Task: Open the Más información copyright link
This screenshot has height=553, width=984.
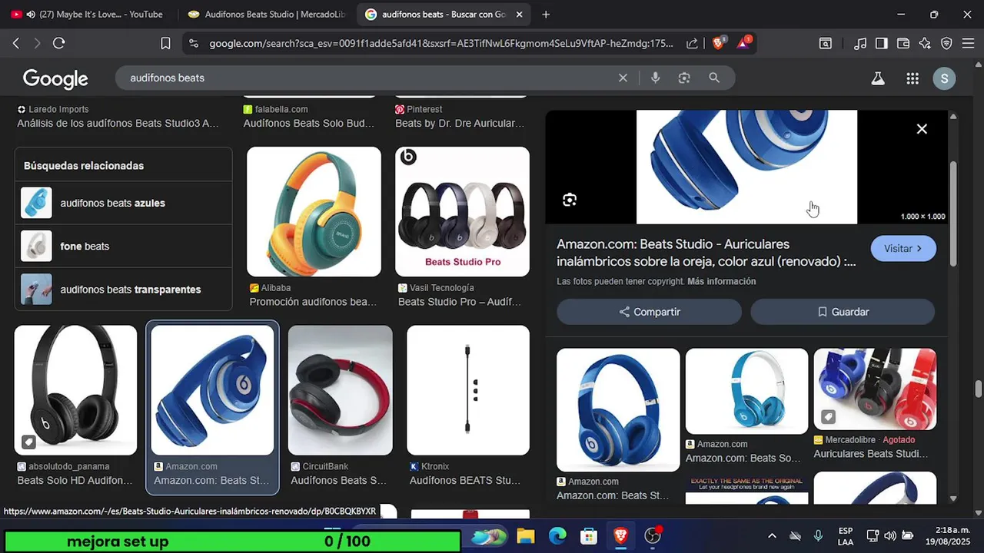Action: click(721, 282)
